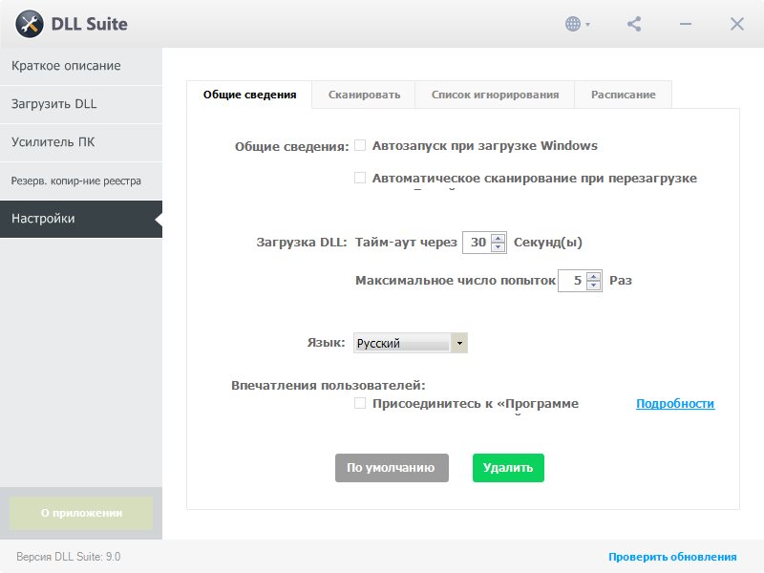Increase maximum attempts with up arrow
Viewport: 764px width, 573px height.
click(x=593, y=276)
